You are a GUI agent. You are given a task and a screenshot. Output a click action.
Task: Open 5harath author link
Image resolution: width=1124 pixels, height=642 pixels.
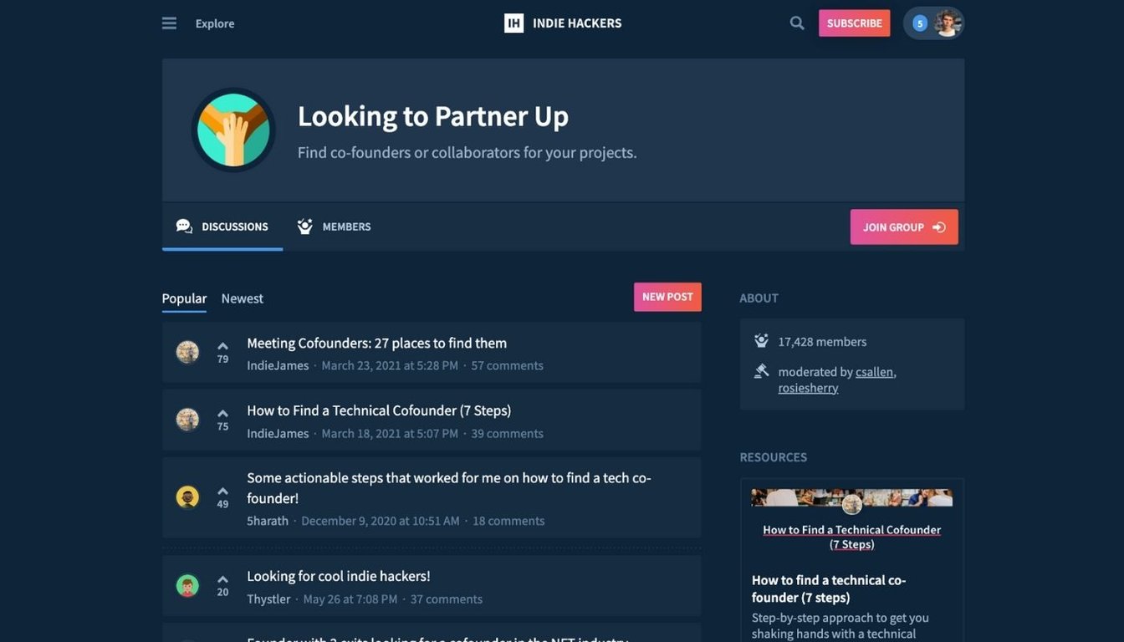268,521
